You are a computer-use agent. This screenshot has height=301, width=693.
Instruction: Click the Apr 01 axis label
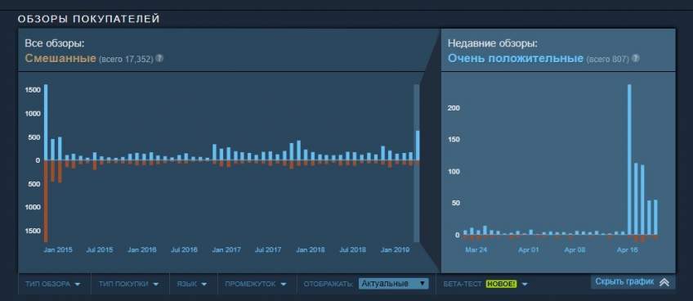click(529, 250)
